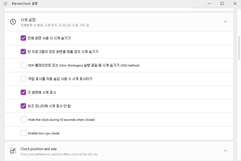Maximize the ElevenClock 설정 window
The image size is (241, 161).
tap(222, 4)
